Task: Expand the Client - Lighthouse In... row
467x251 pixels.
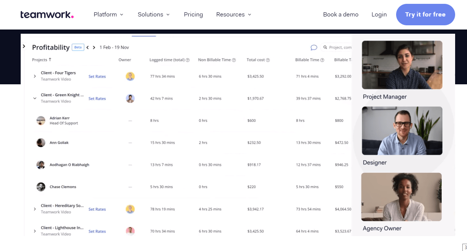Action: pyautogui.click(x=35, y=231)
